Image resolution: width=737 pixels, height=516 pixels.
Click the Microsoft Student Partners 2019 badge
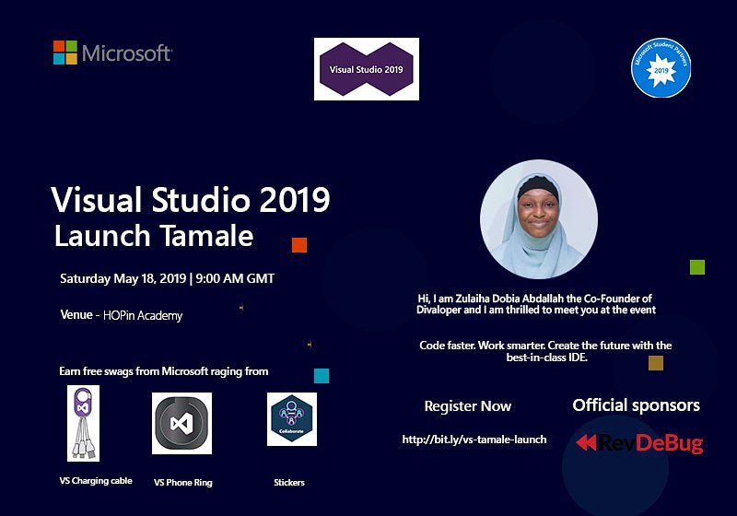pyautogui.click(x=661, y=67)
